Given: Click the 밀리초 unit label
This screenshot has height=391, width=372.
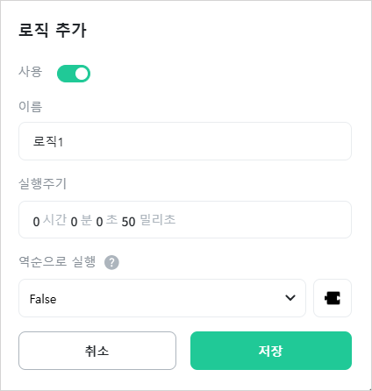Looking at the screenshot, I should (158, 219).
